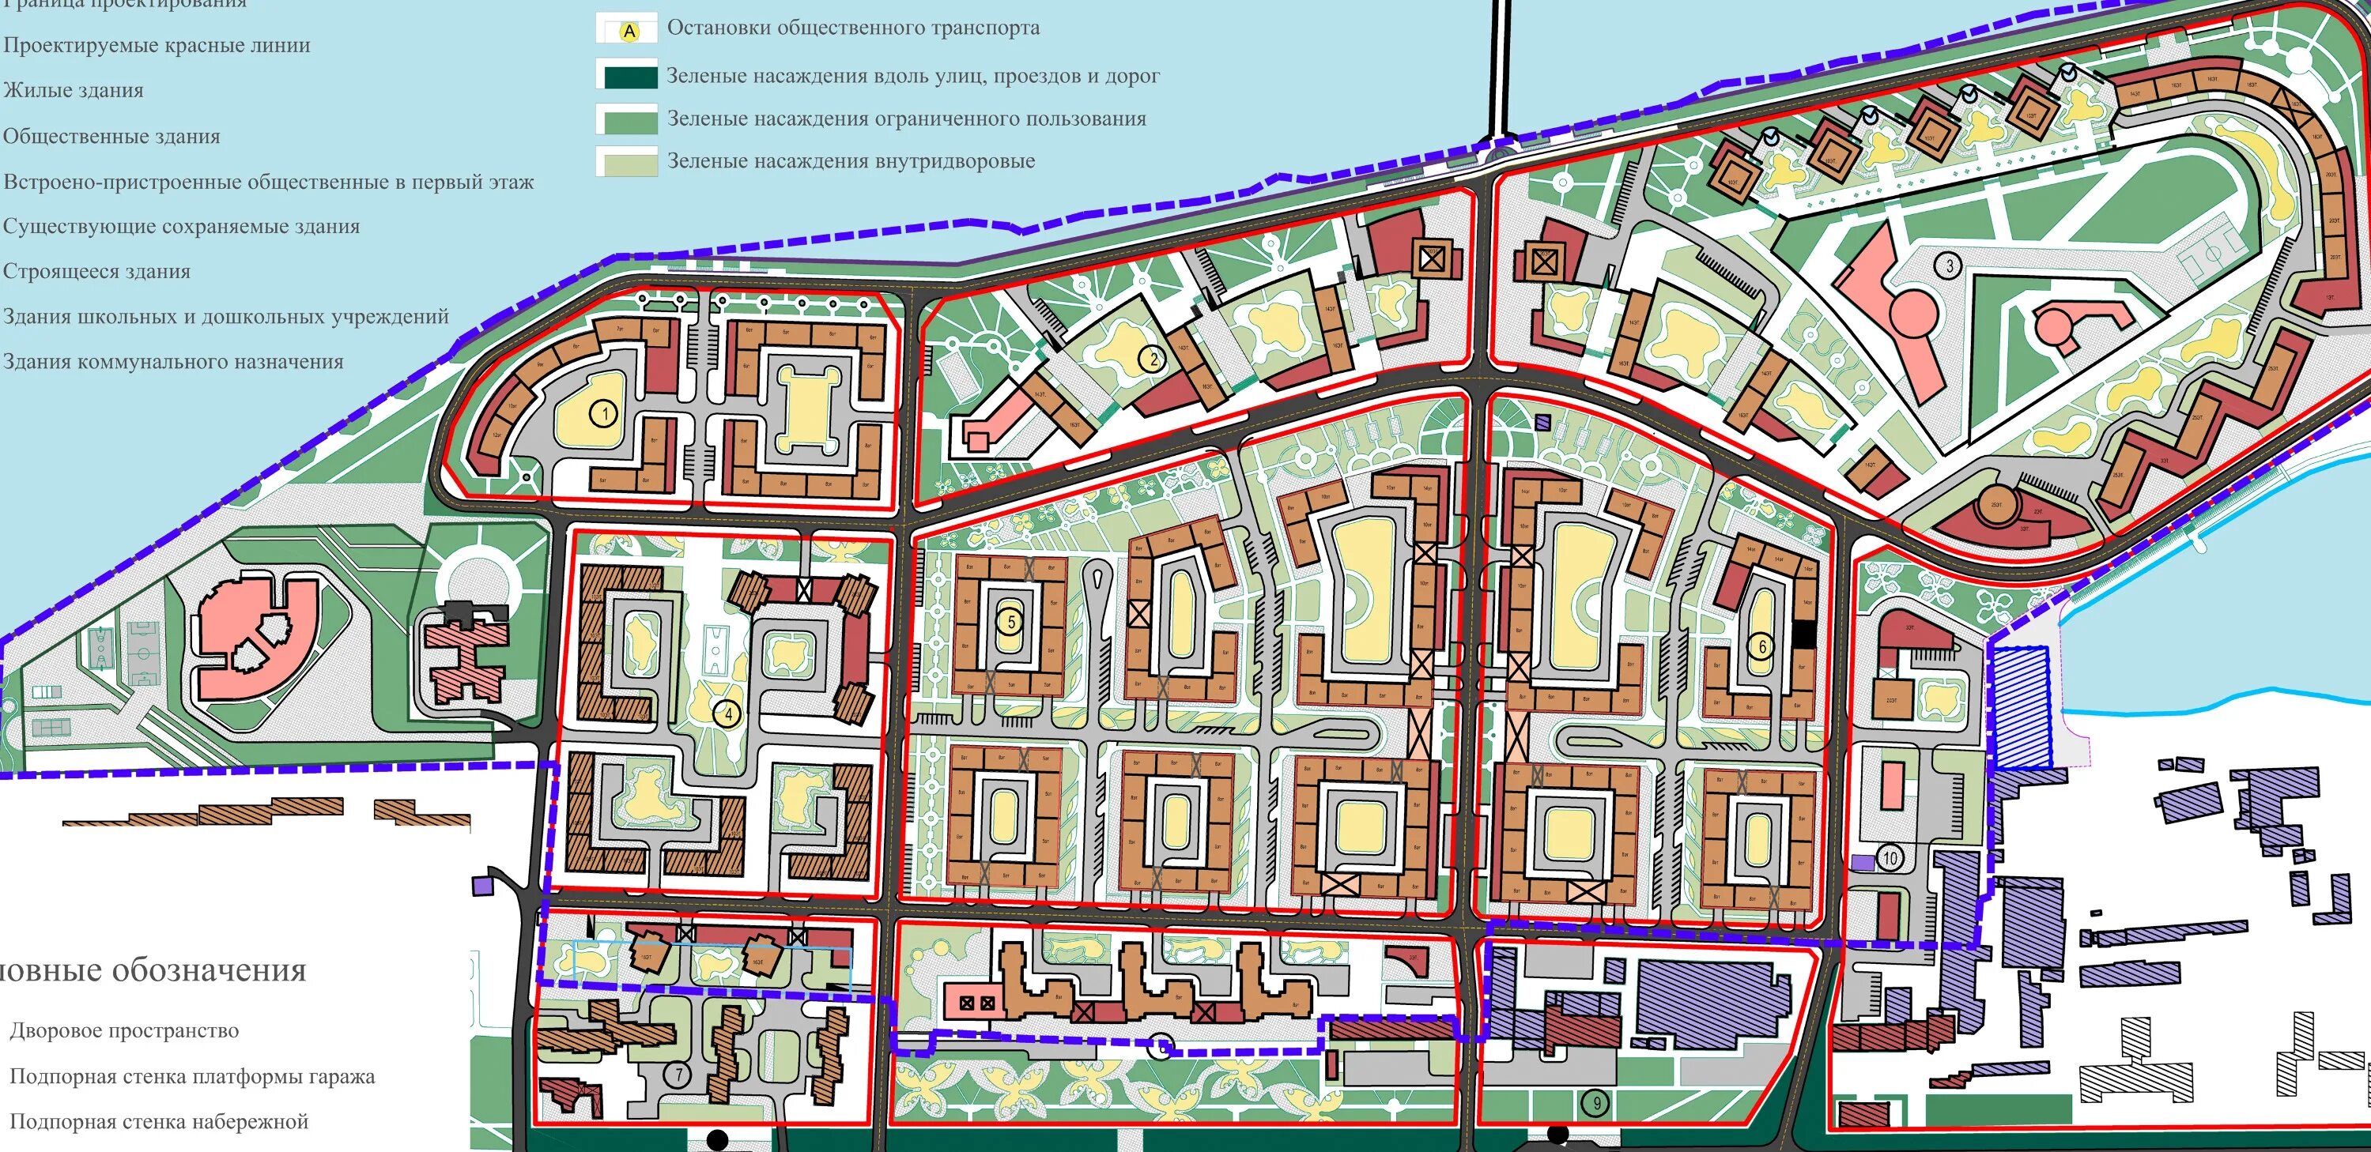Click the circled number 10 marker

[1889, 859]
